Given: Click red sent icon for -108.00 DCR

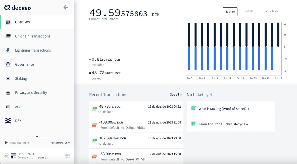Looking at the screenshot, I should [94, 125].
